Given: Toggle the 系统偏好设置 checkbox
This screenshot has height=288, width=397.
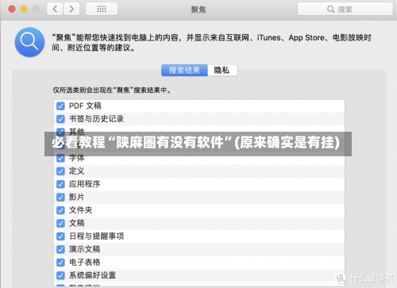Looking at the screenshot, I should [60, 275].
